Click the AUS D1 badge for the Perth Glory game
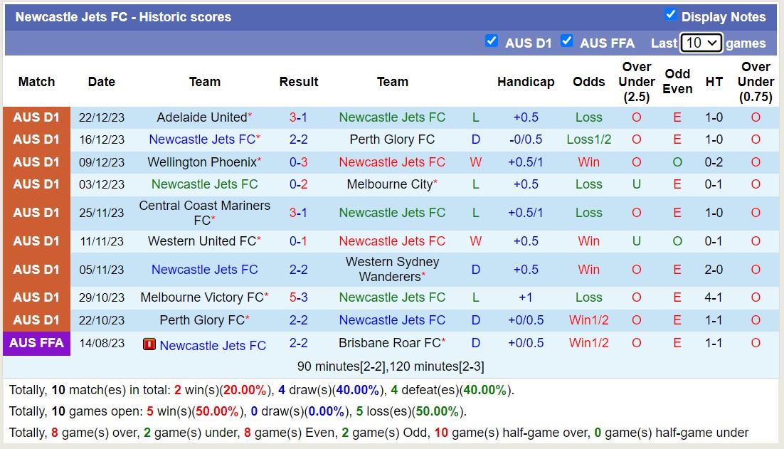The image size is (784, 449). tap(36, 320)
